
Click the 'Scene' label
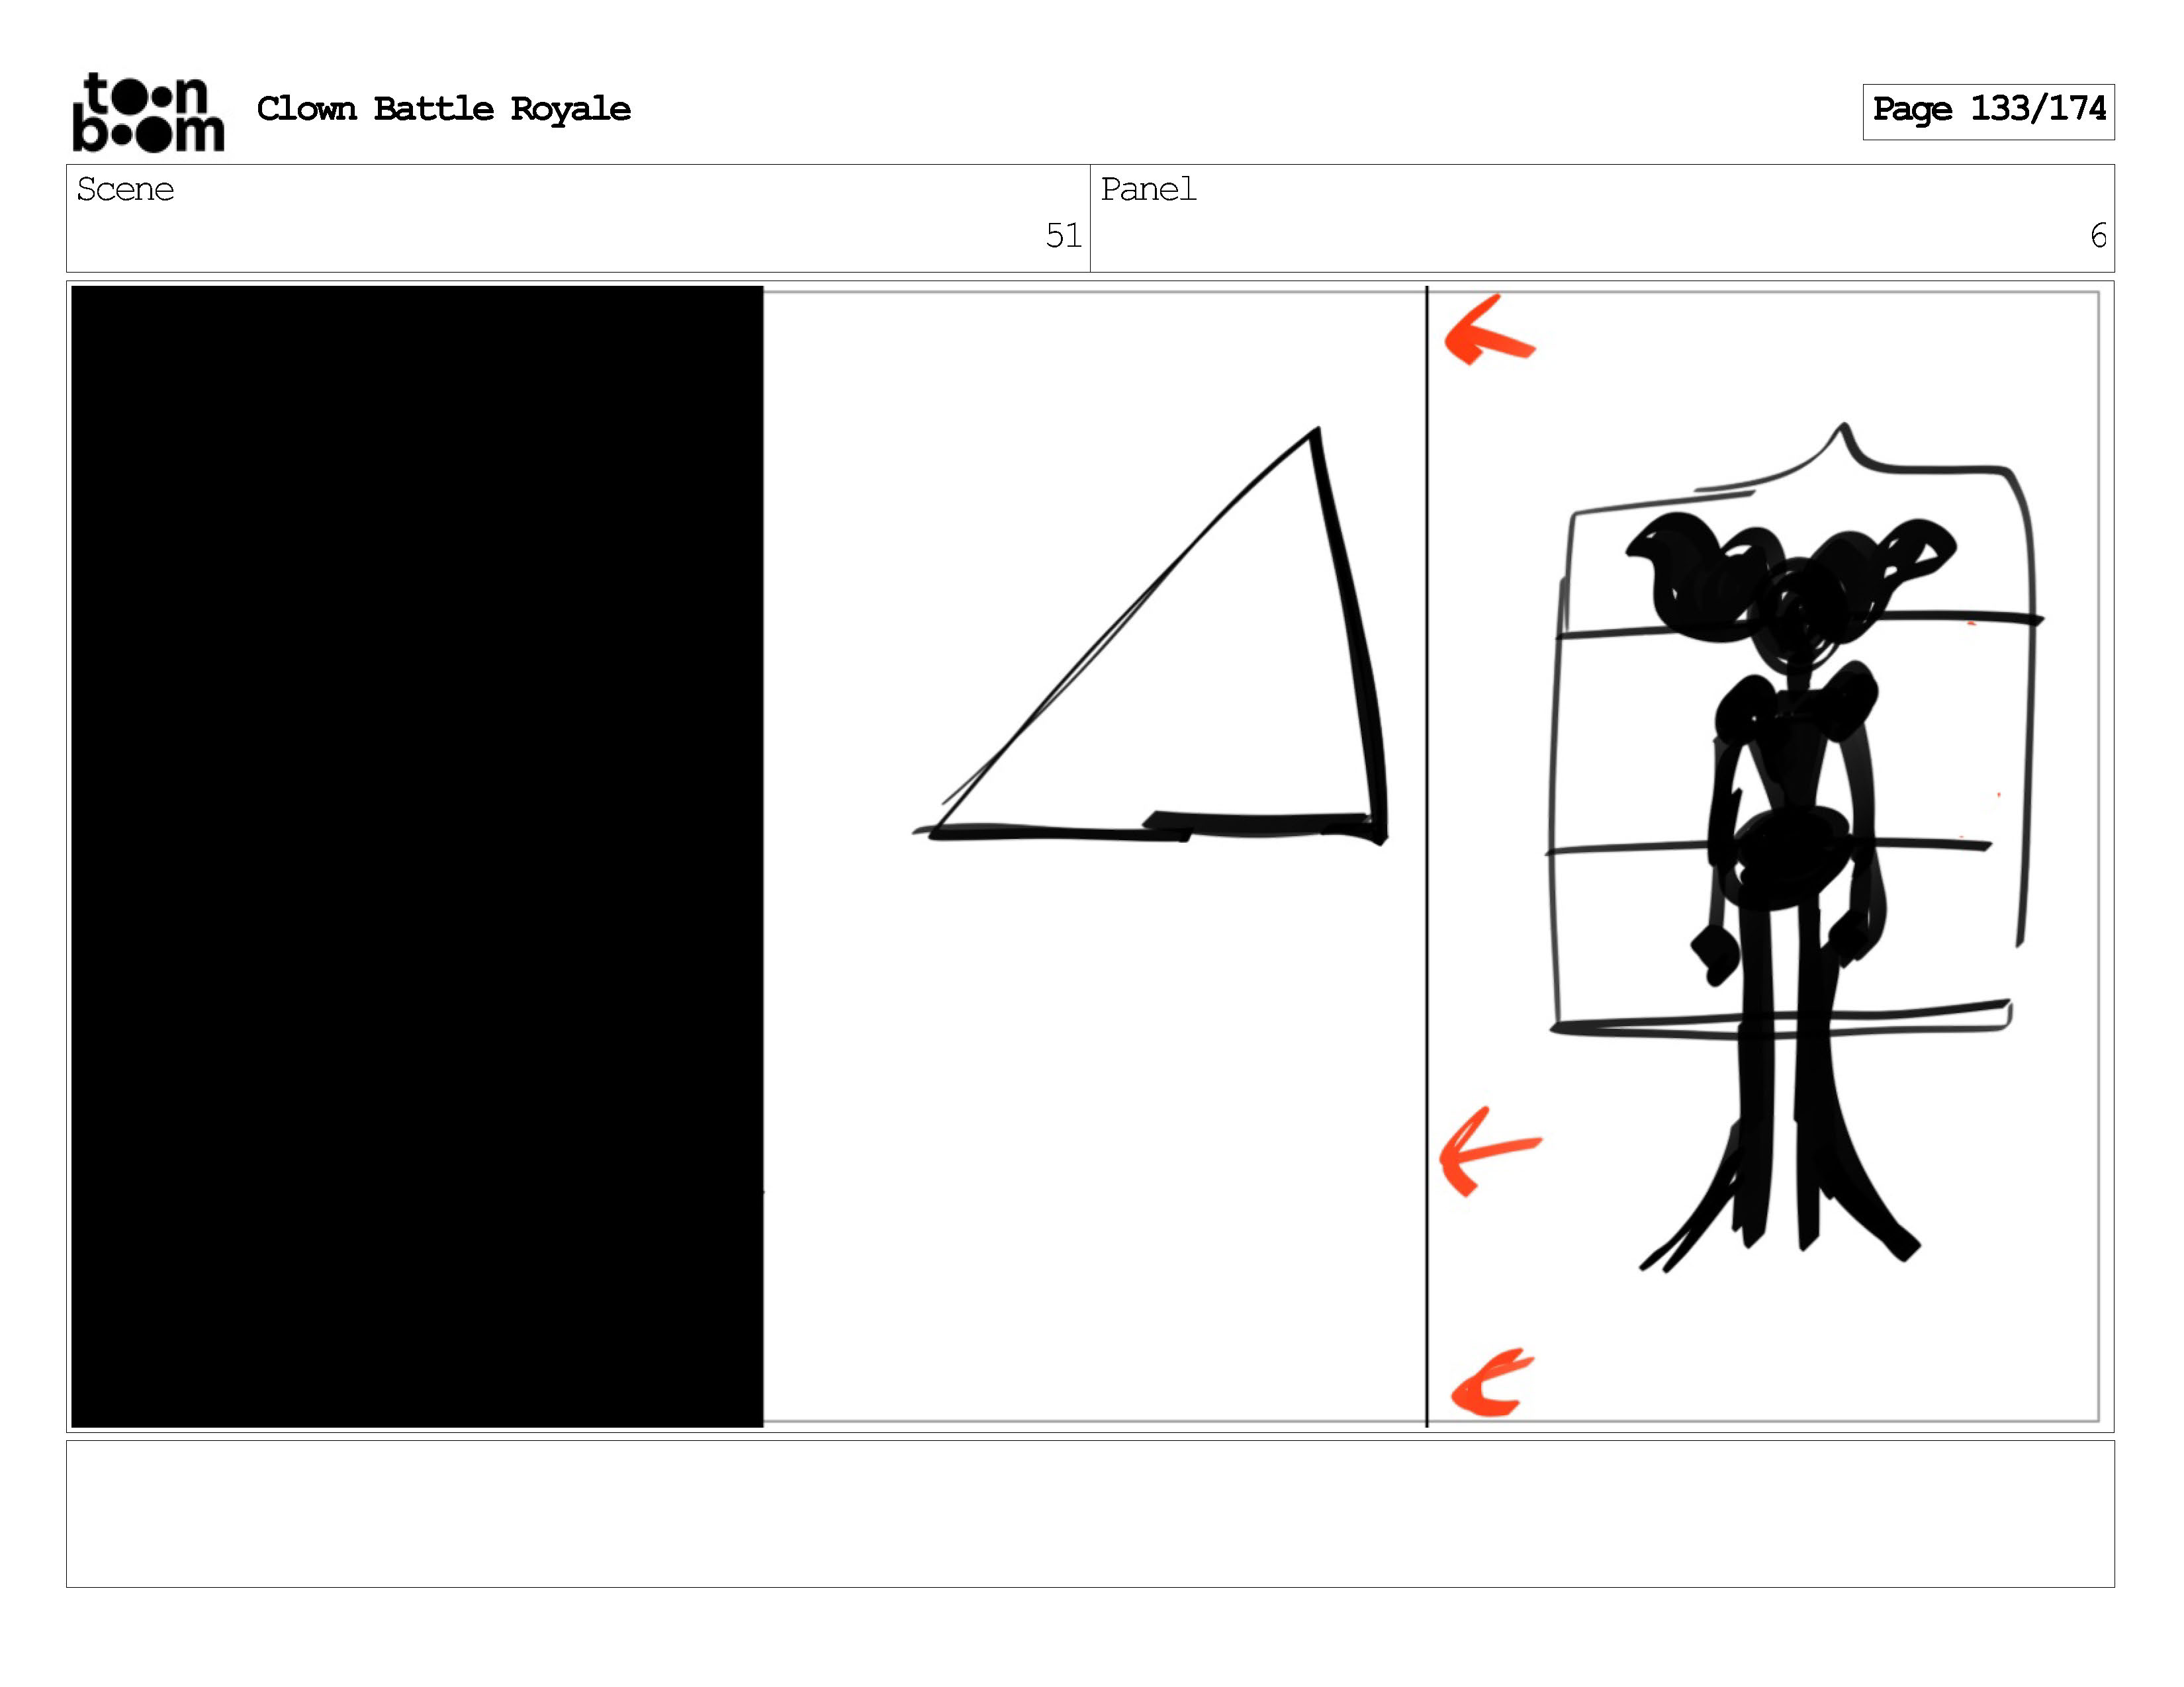[125, 189]
